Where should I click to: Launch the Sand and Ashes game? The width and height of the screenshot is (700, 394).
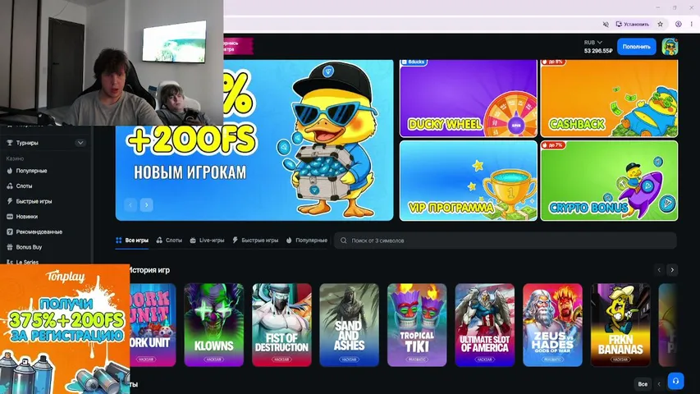point(349,325)
